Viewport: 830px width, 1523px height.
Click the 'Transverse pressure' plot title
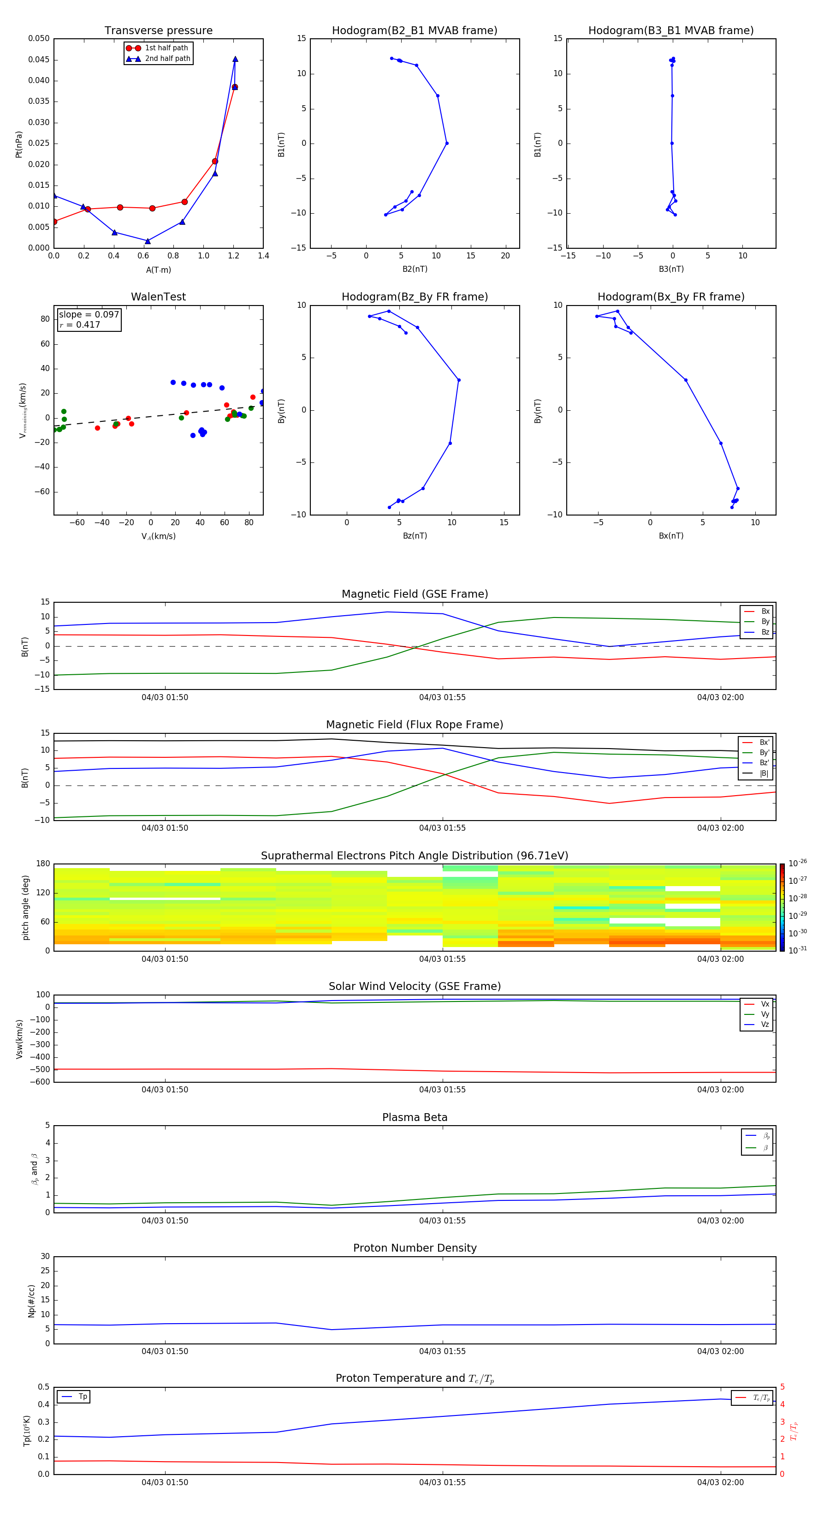click(x=158, y=30)
